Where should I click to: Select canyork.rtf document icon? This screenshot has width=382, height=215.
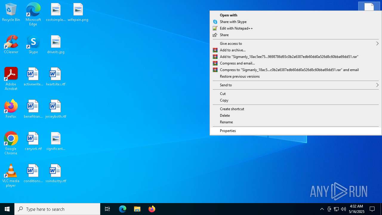33,142
